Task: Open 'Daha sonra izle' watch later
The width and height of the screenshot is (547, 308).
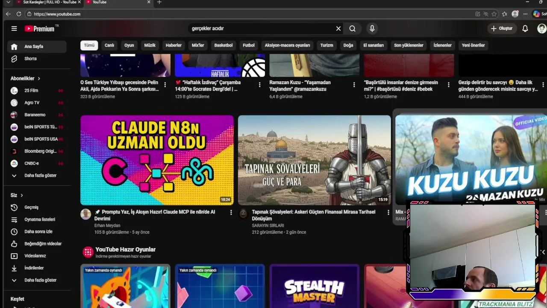Action: [37, 231]
